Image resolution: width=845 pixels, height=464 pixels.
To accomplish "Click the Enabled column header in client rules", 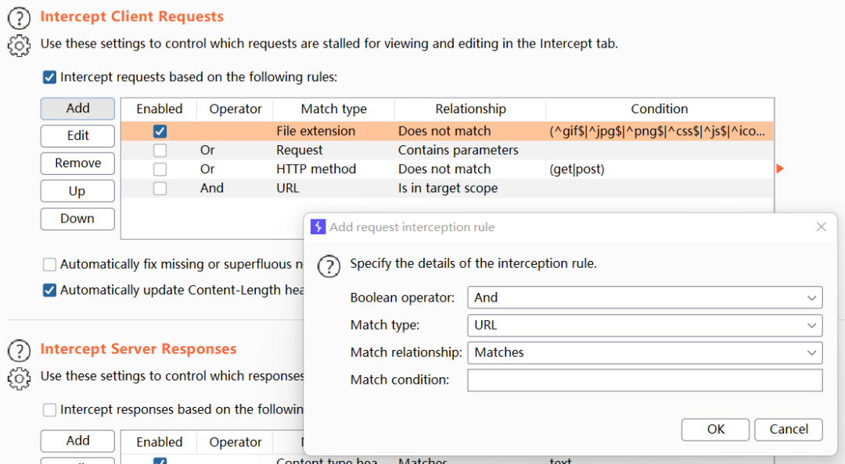I will coord(159,109).
